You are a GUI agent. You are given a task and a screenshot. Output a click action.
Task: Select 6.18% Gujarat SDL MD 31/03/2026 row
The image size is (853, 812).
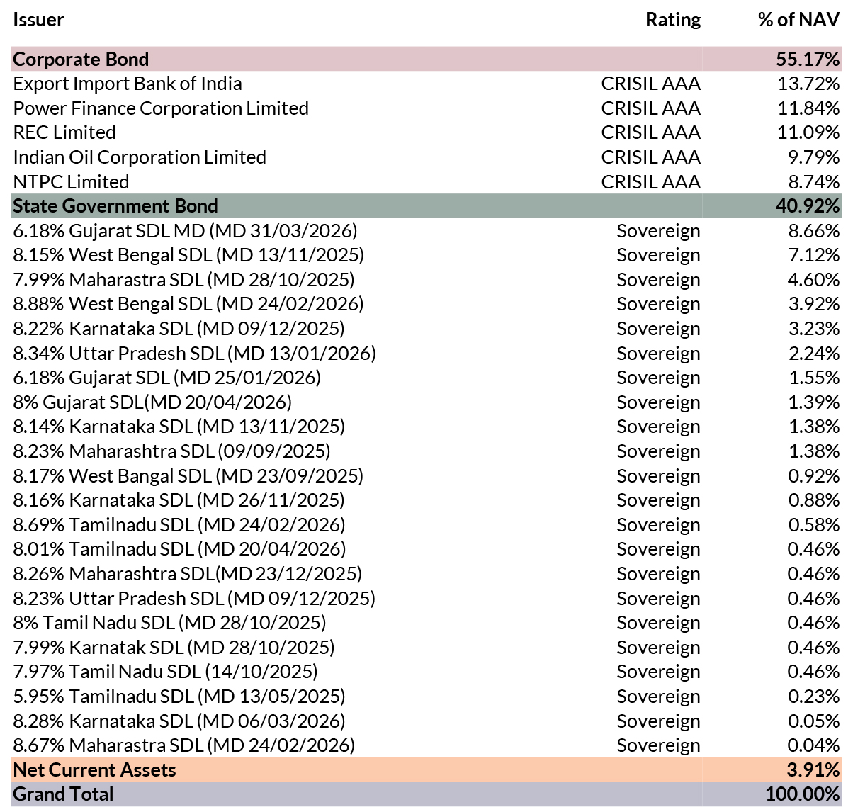tap(426, 230)
